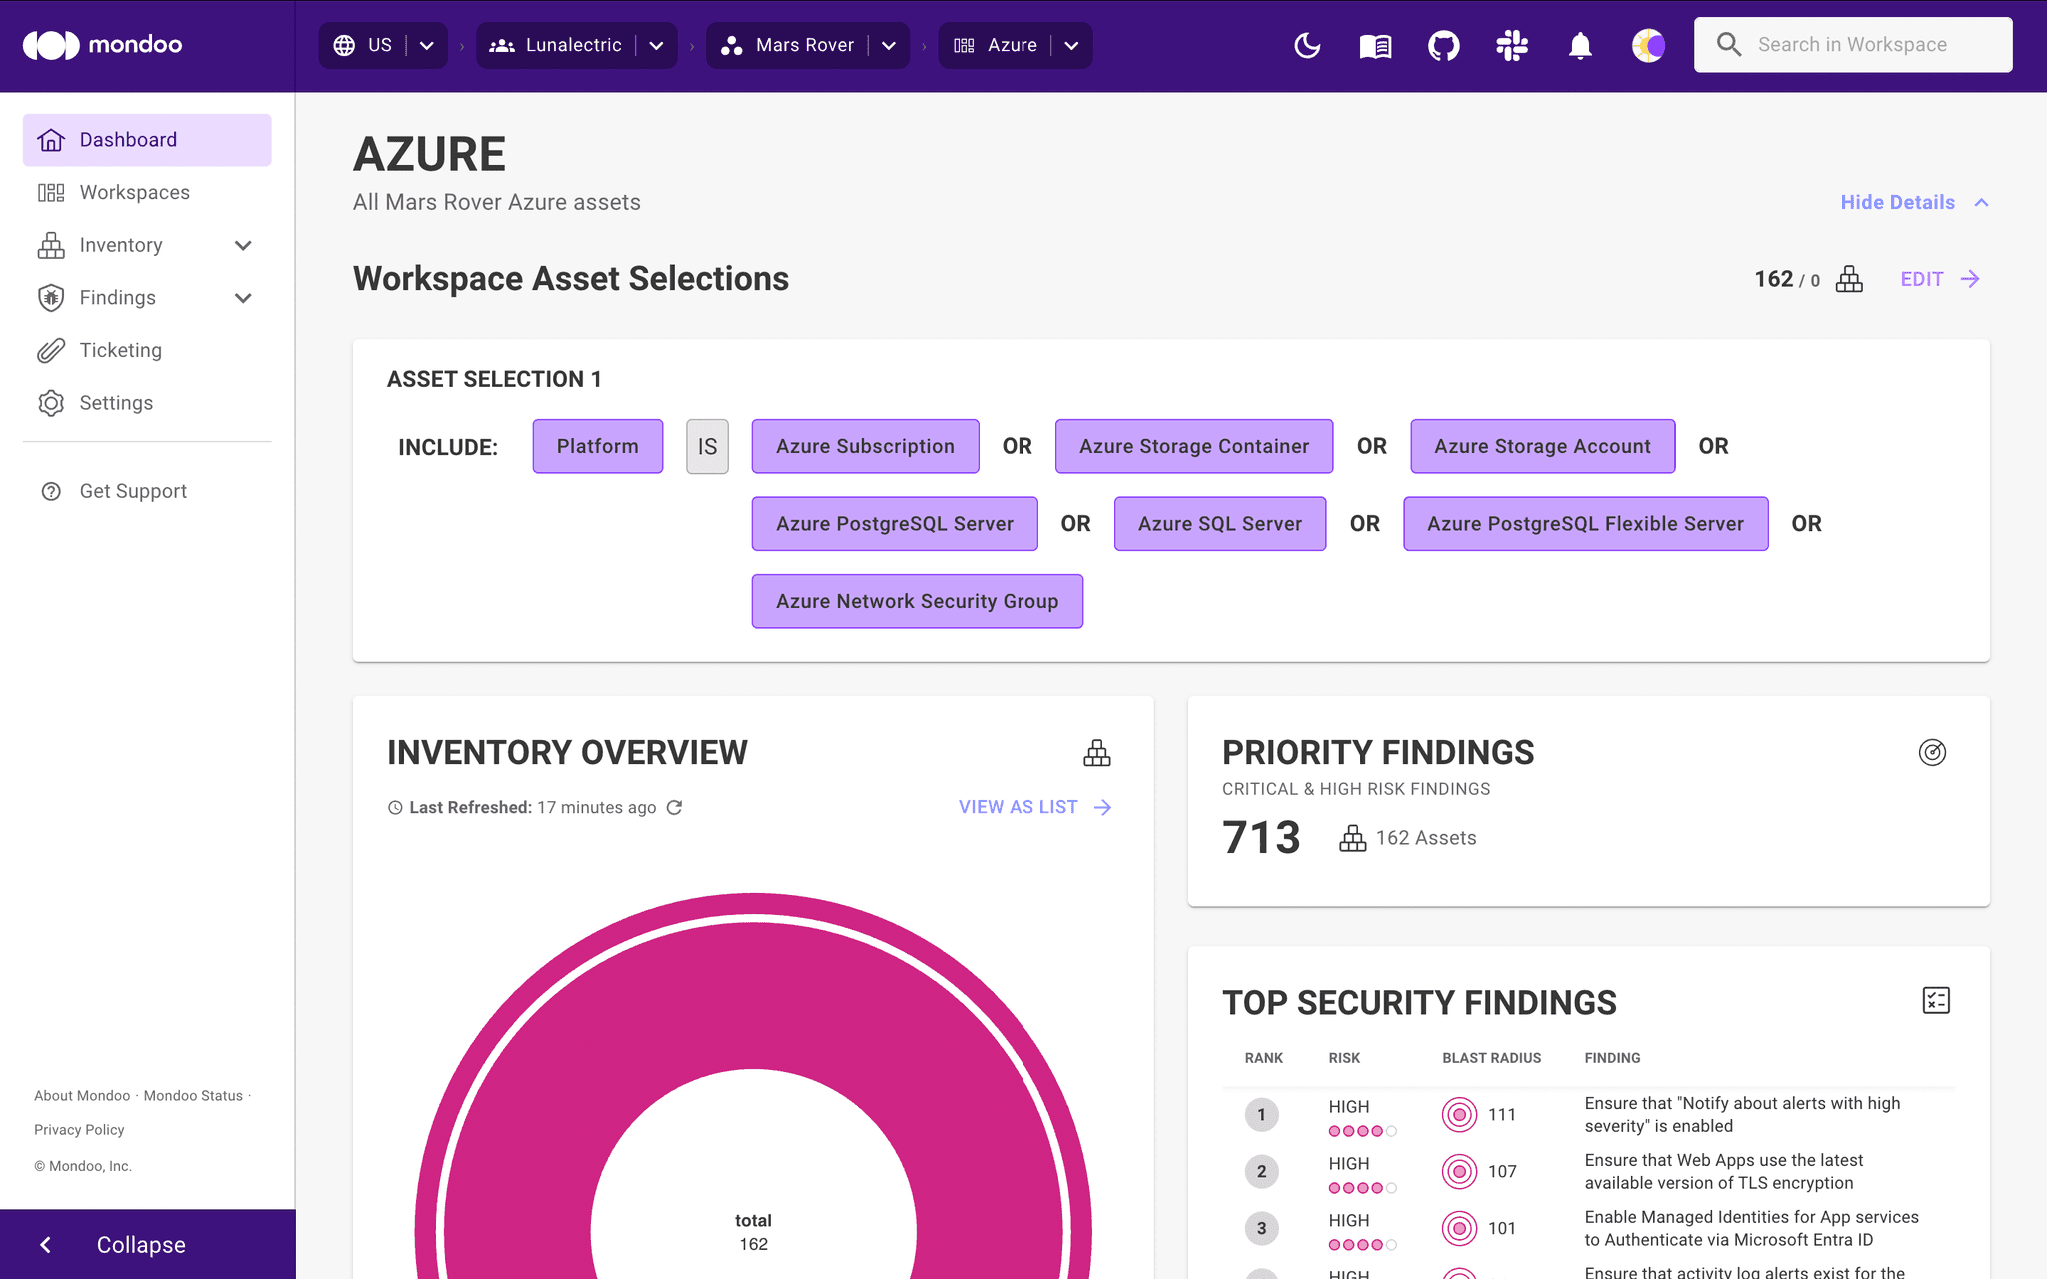Expand the Mars Rover space dropdown
This screenshot has width=2047, height=1279.
pos(888,45)
